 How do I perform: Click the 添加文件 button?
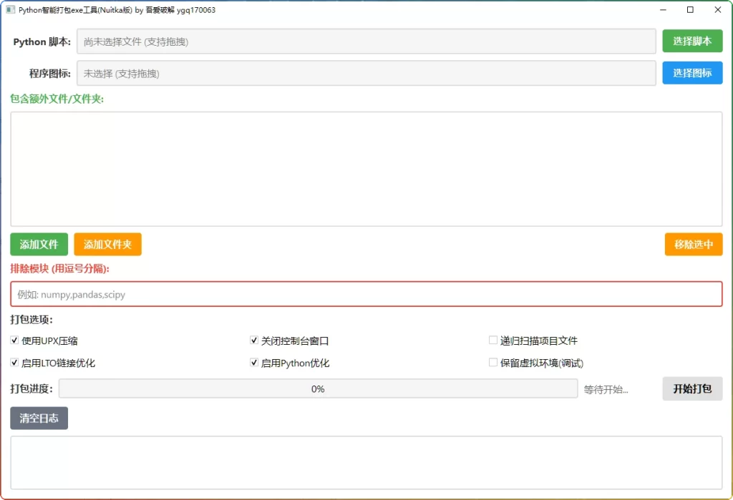tap(39, 244)
